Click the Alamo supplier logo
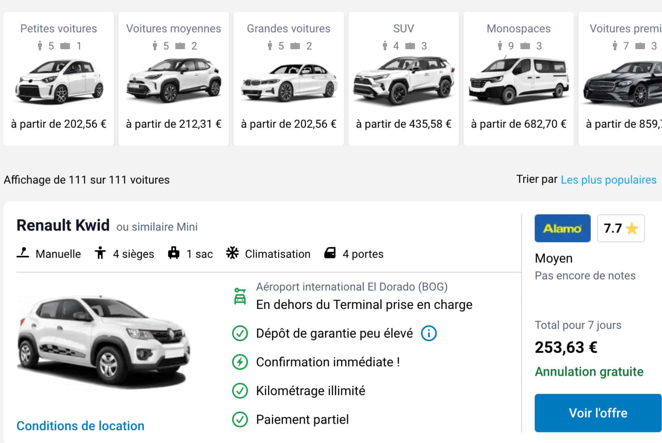 tap(562, 228)
